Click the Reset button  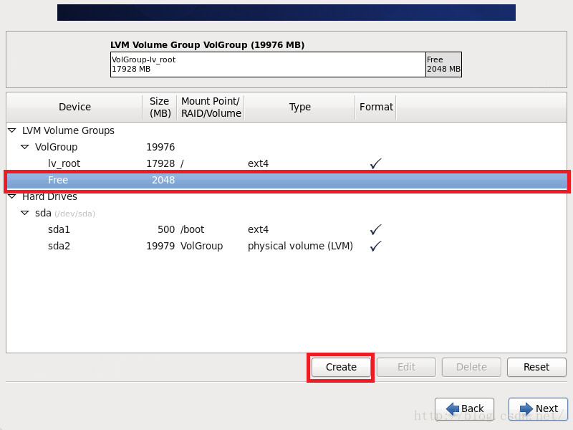[536, 367]
